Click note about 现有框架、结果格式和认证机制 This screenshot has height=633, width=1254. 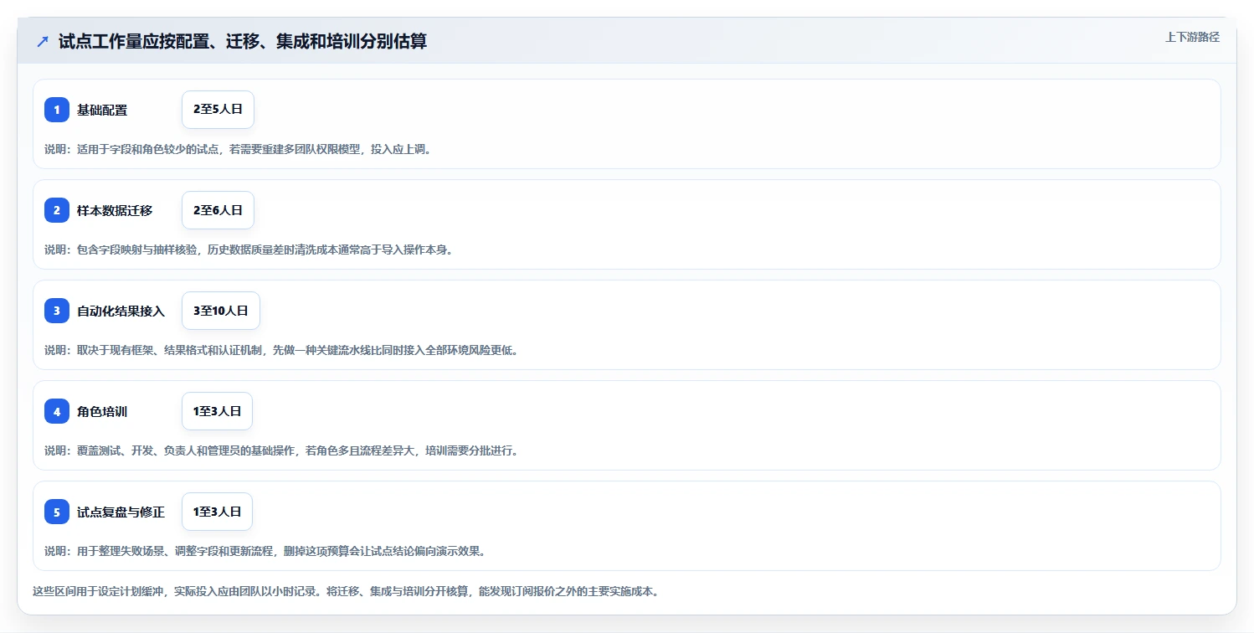pyautogui.click(x=281, y=350)
